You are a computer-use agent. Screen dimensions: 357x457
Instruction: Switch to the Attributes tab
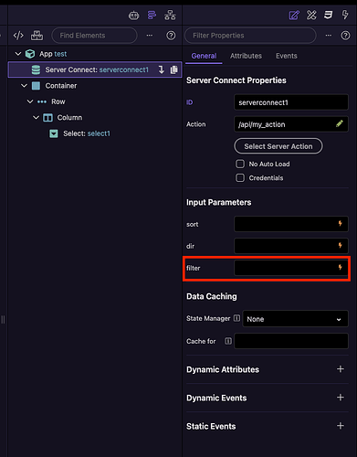pos(246,56)
